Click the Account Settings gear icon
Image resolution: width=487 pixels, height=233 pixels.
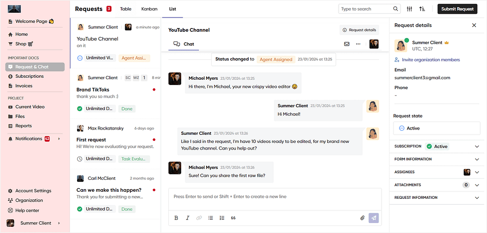coord(10,191)
